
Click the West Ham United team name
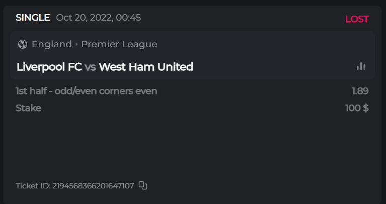146,67
